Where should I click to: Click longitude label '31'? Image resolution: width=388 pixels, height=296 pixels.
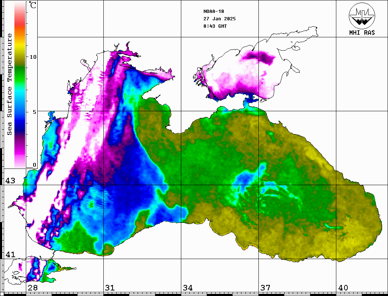point(110,288)
